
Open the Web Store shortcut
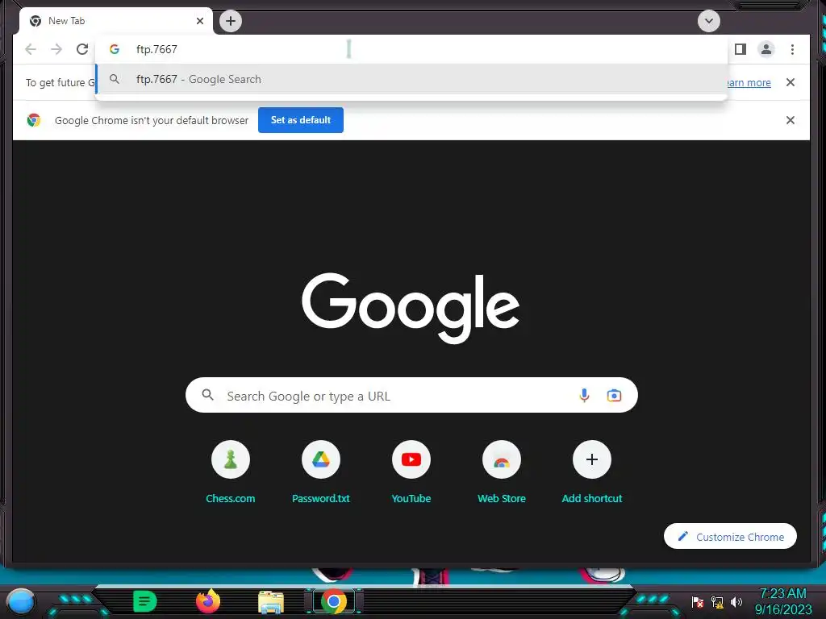[502, 459]
